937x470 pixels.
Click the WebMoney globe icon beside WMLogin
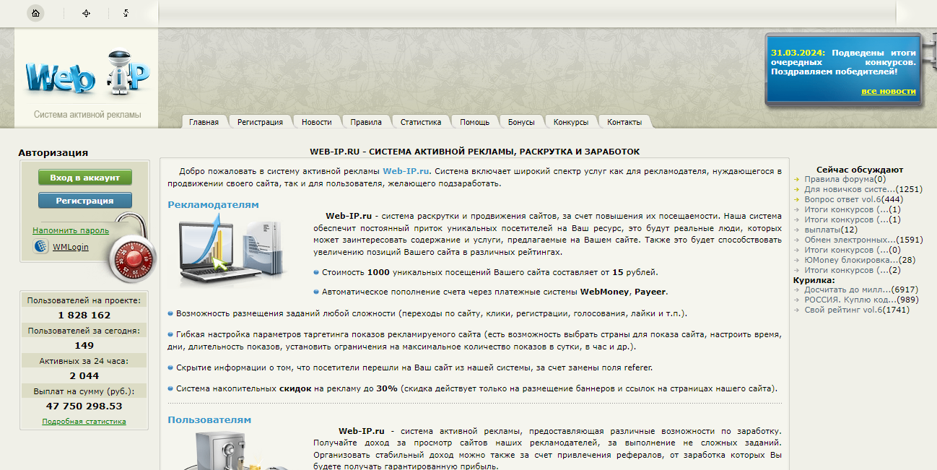click(41, 247)
